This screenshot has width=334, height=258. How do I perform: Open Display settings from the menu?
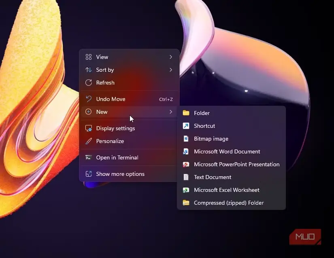pos(129,128)
